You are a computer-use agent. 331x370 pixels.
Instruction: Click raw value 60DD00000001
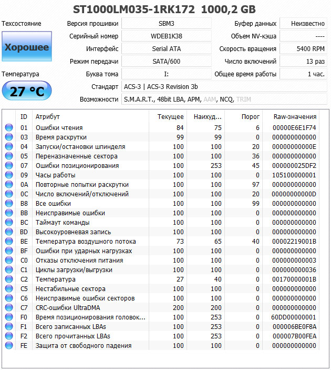coord(294,317)
